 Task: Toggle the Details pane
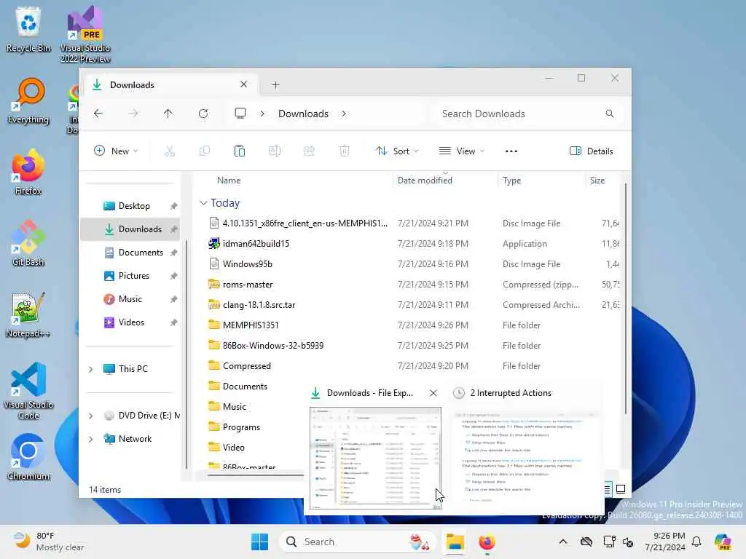[x=591, y=151]
